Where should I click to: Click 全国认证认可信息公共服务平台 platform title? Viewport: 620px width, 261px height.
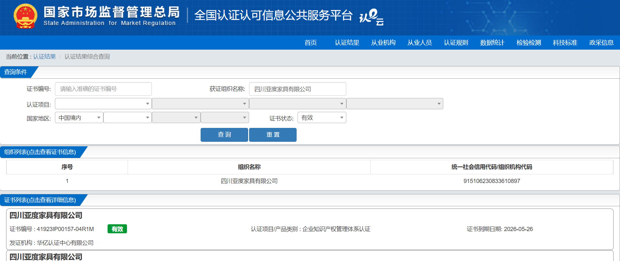point(273,15)
